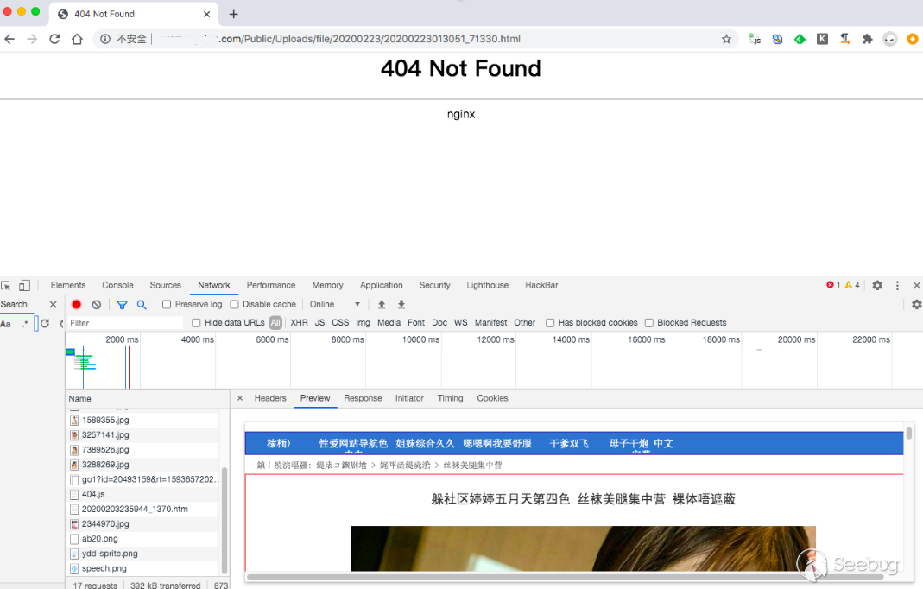Screen dimensions: 923x589
Task: Select request 20200203235944_1370.htm
Action: click(x=143, y=509)
